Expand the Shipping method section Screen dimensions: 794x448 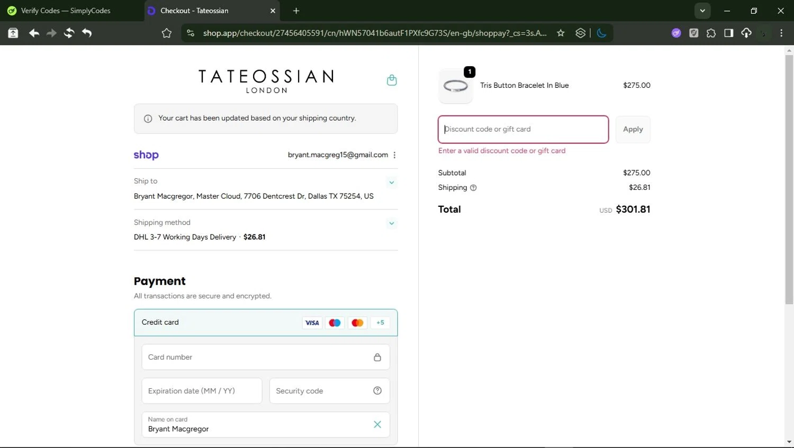coord(392,223)
